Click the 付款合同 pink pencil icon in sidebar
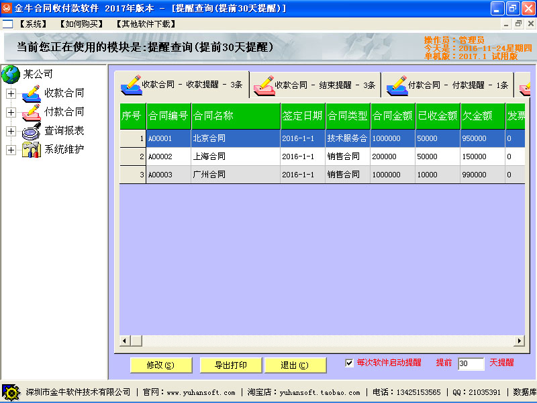The height and width of the screenshot is (403, 537). click(x=31, y=112)
